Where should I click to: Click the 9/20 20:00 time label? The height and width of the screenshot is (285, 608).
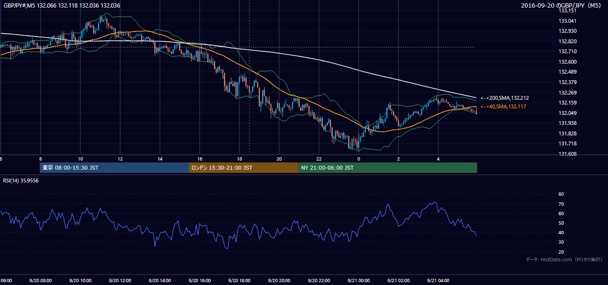tap(279, 281)
